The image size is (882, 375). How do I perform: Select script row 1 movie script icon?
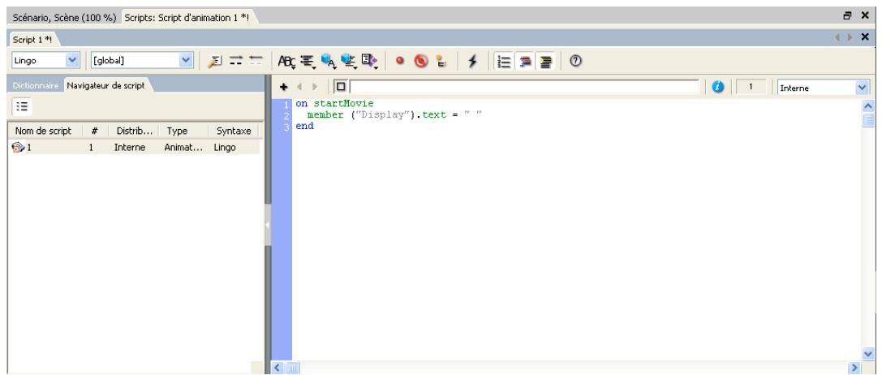coord(18,148)
